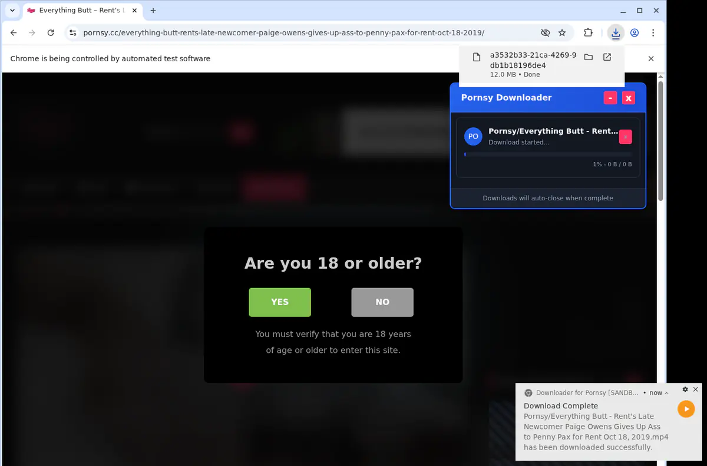Open notification settings gear icon

coord(685,389)
